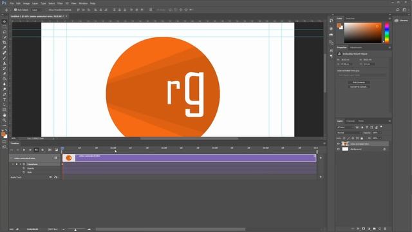Enable Opacity keyframe stopwatch
Viewport: 412px width, 232px height.
[24, 168]
